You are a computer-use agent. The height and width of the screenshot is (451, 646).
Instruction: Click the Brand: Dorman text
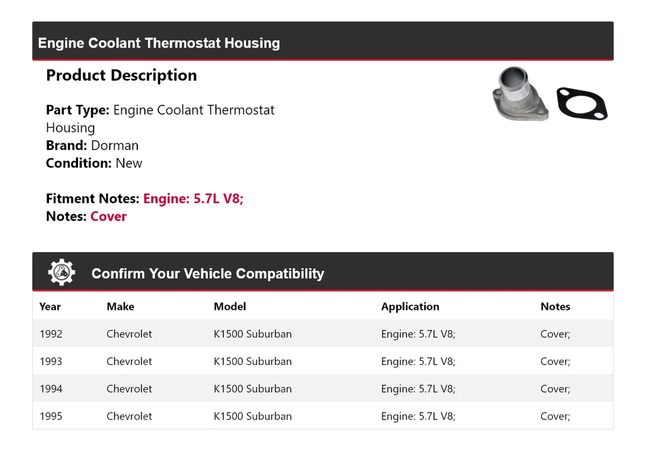pos(92,145)
